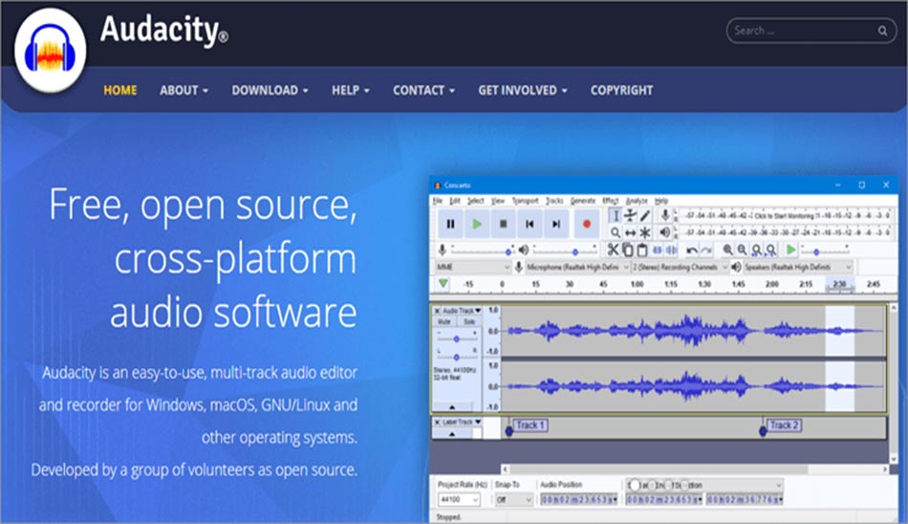The width and height of the screenshot is (908, 524).
Task: Open the File menu in Audacity
Action: (x=438, y=201)
